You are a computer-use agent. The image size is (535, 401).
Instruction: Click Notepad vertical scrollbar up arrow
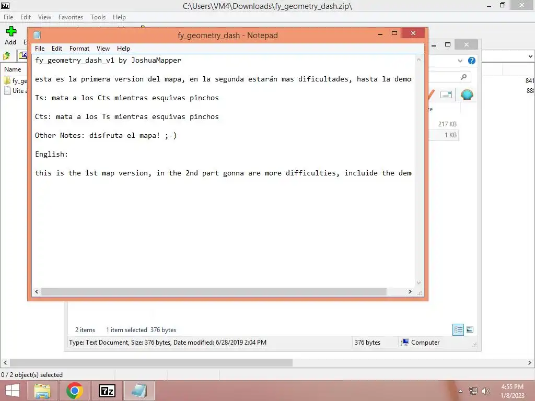[418, 60]
